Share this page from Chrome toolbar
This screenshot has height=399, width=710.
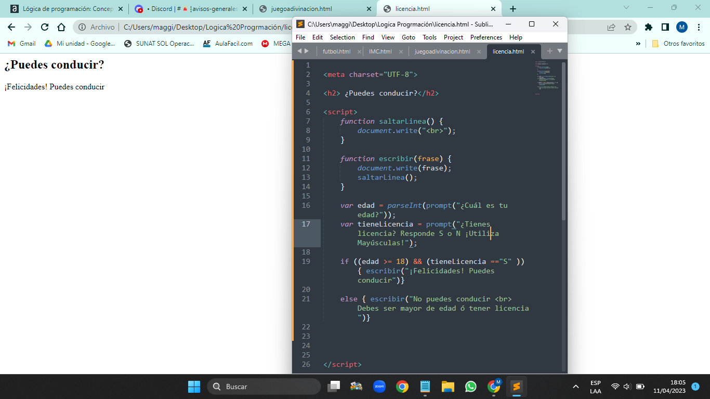(x=611, y=27)
